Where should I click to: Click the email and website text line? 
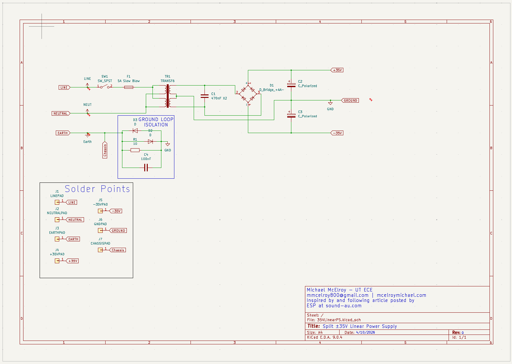coord(366,295)
